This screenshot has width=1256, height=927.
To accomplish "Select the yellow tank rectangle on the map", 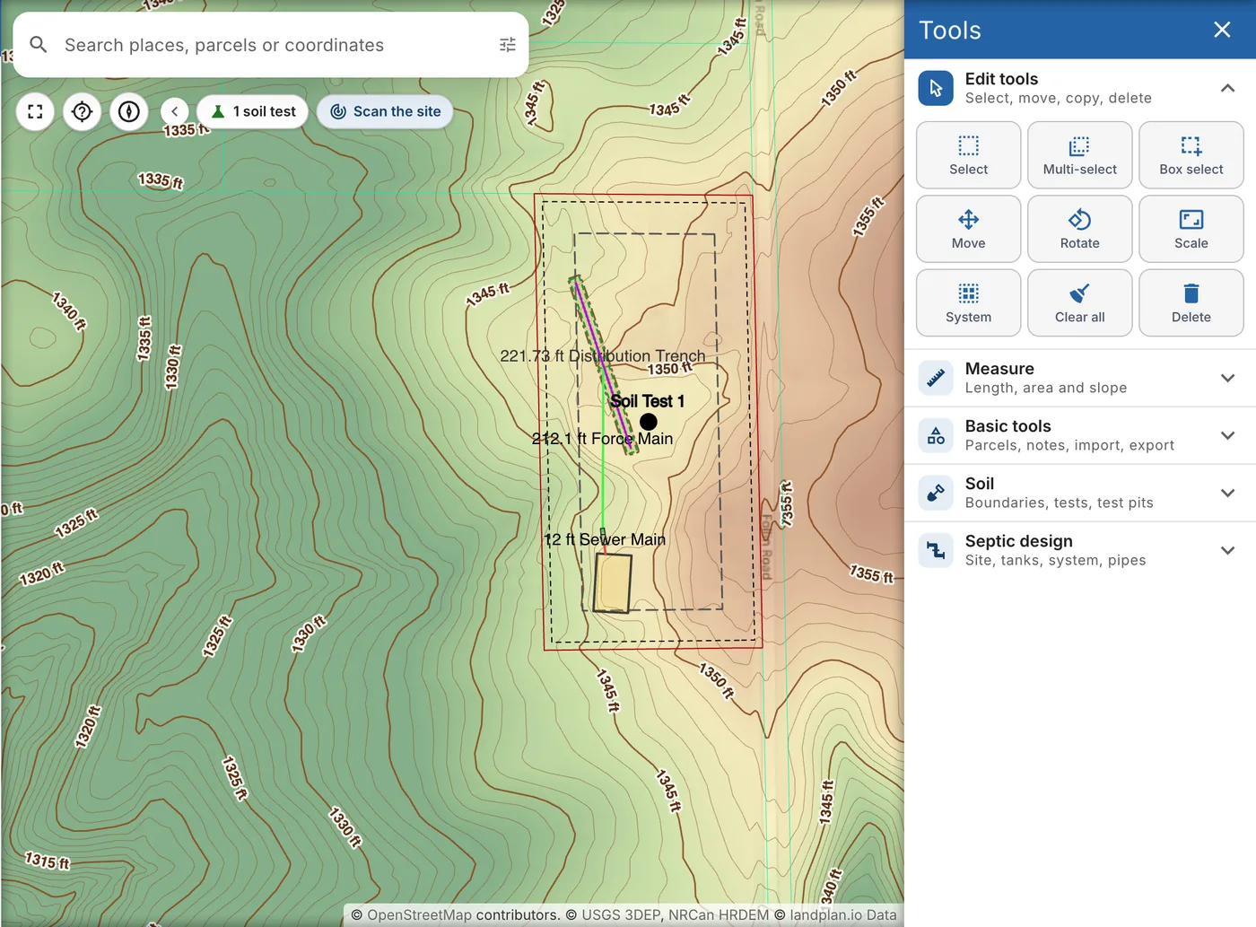I will tap(613, 582).
